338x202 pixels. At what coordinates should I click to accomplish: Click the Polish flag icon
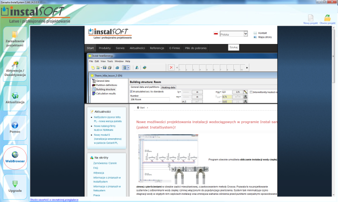(x=215, y=33)
